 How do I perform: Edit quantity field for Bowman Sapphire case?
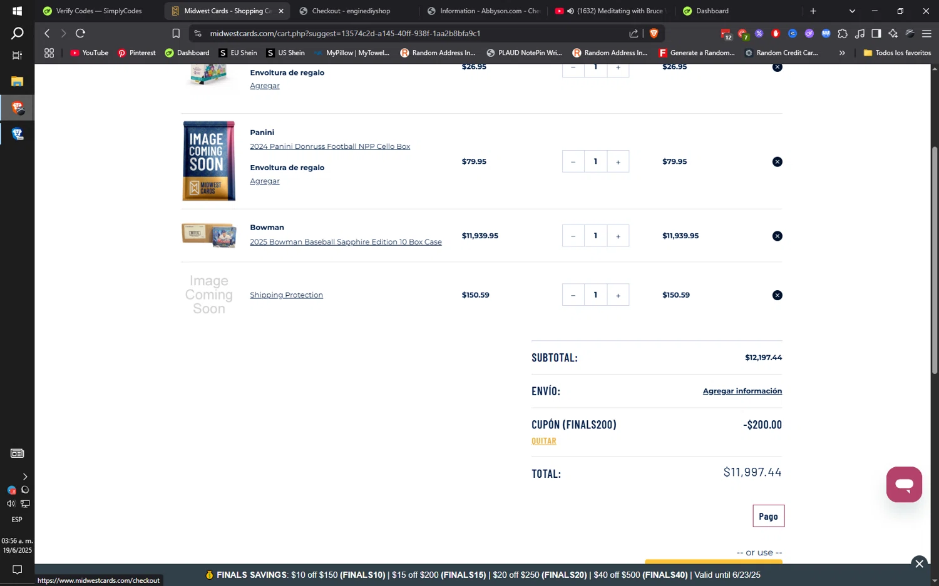(595, 236)
